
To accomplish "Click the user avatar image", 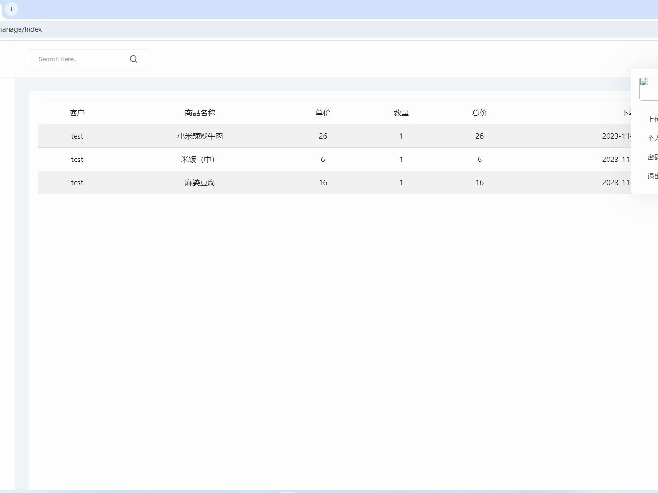I will click(648, 88).
